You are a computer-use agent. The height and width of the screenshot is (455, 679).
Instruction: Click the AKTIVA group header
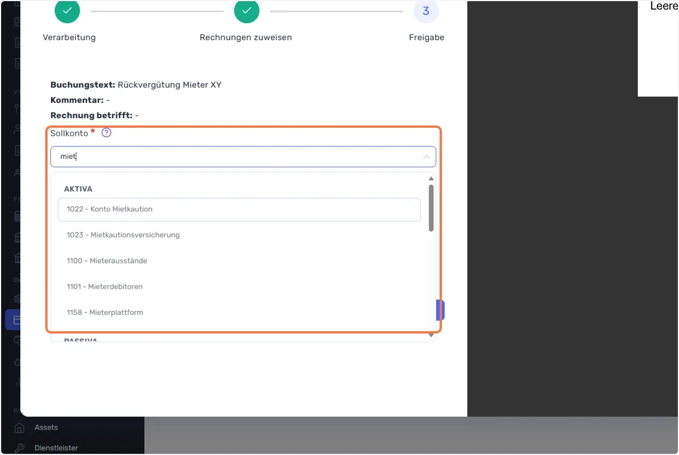click(78, 189)
